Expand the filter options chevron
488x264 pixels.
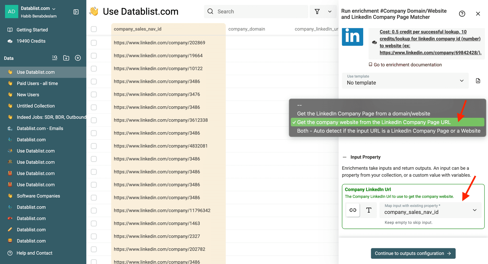click(330, 11)
